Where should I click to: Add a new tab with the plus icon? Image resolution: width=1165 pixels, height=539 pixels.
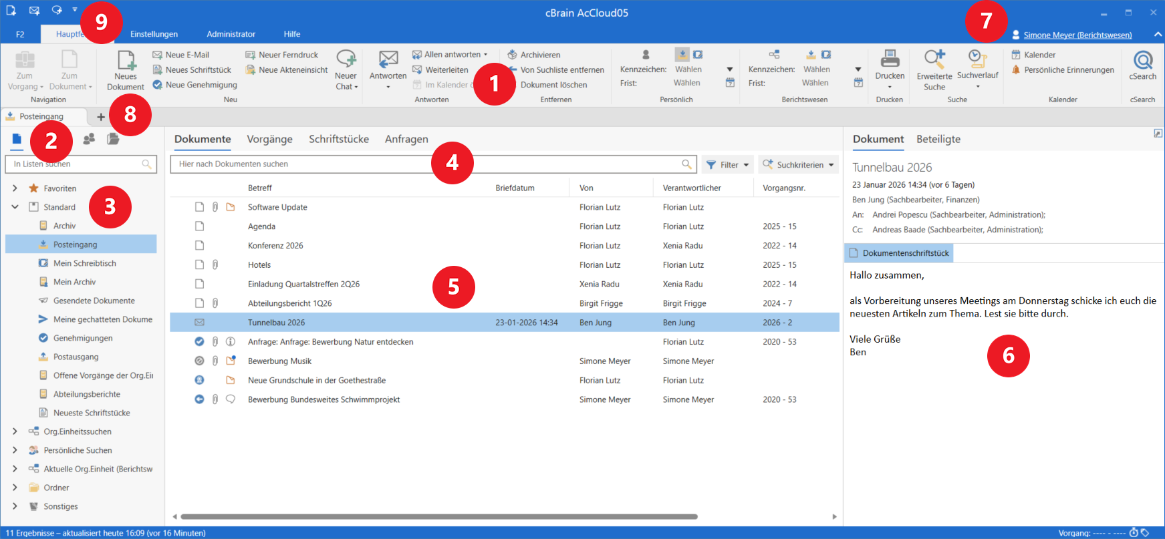click(x=101, y=117)
